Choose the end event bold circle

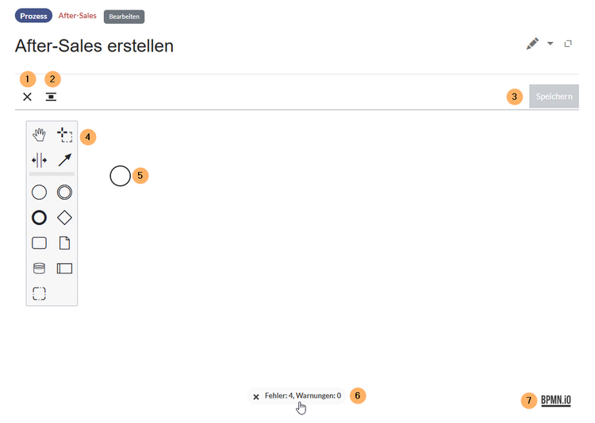pyautogui.click(x=39, y=217)
